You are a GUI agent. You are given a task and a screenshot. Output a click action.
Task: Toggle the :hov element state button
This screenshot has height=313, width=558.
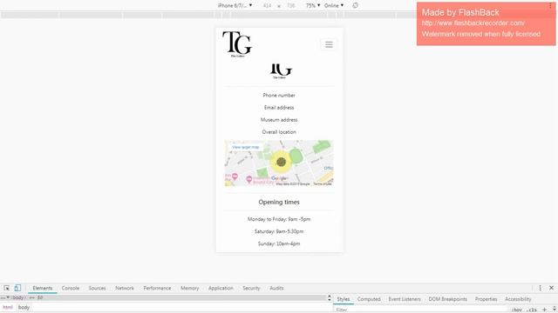click(x=517, y=310)
